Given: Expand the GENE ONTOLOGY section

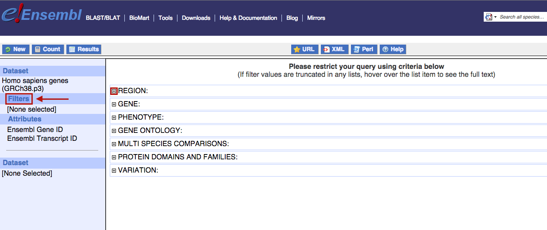Looking at the screenshot, I should coord(114,131).
